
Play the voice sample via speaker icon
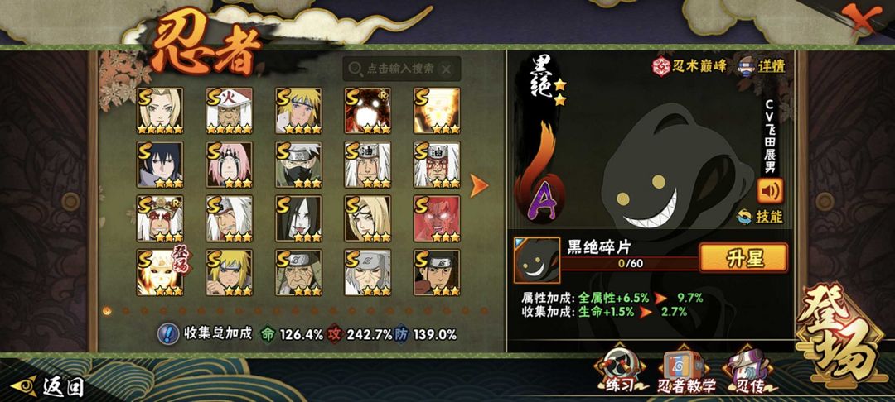click(770, 191)
